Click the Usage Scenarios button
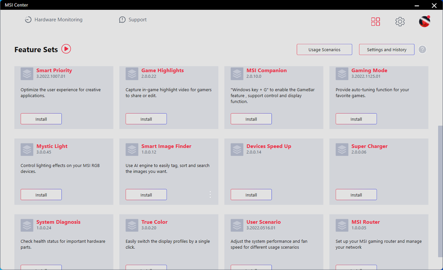The height and width of the screenshot is (270, 443). click(324, 49)
